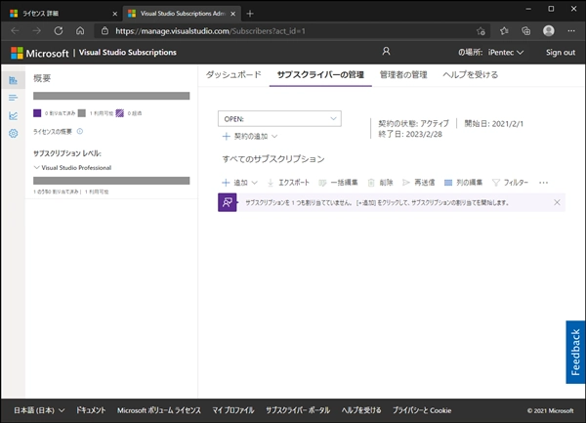586x423 pixels.
Task: Click the overview license usage bar
Action: tap(111, 96)
